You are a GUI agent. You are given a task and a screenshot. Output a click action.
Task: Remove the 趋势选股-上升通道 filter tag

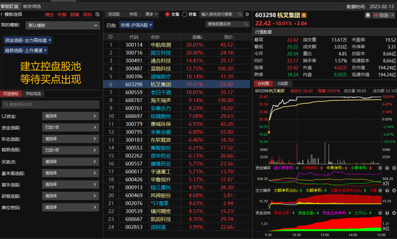click(45, 50)
